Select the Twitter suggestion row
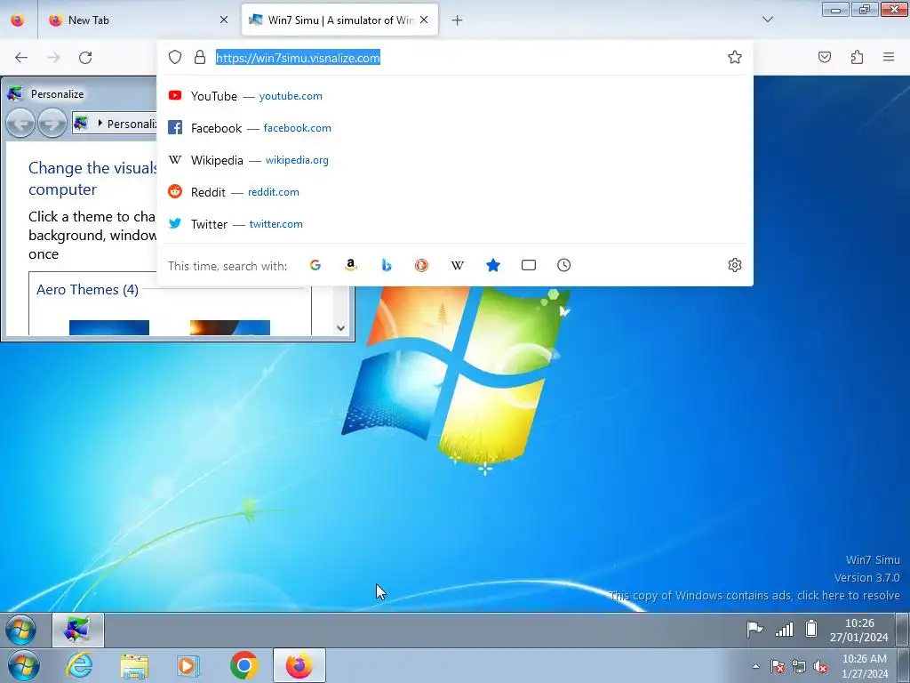Viewport: 910px width, 683px height. tap(455, 223)
